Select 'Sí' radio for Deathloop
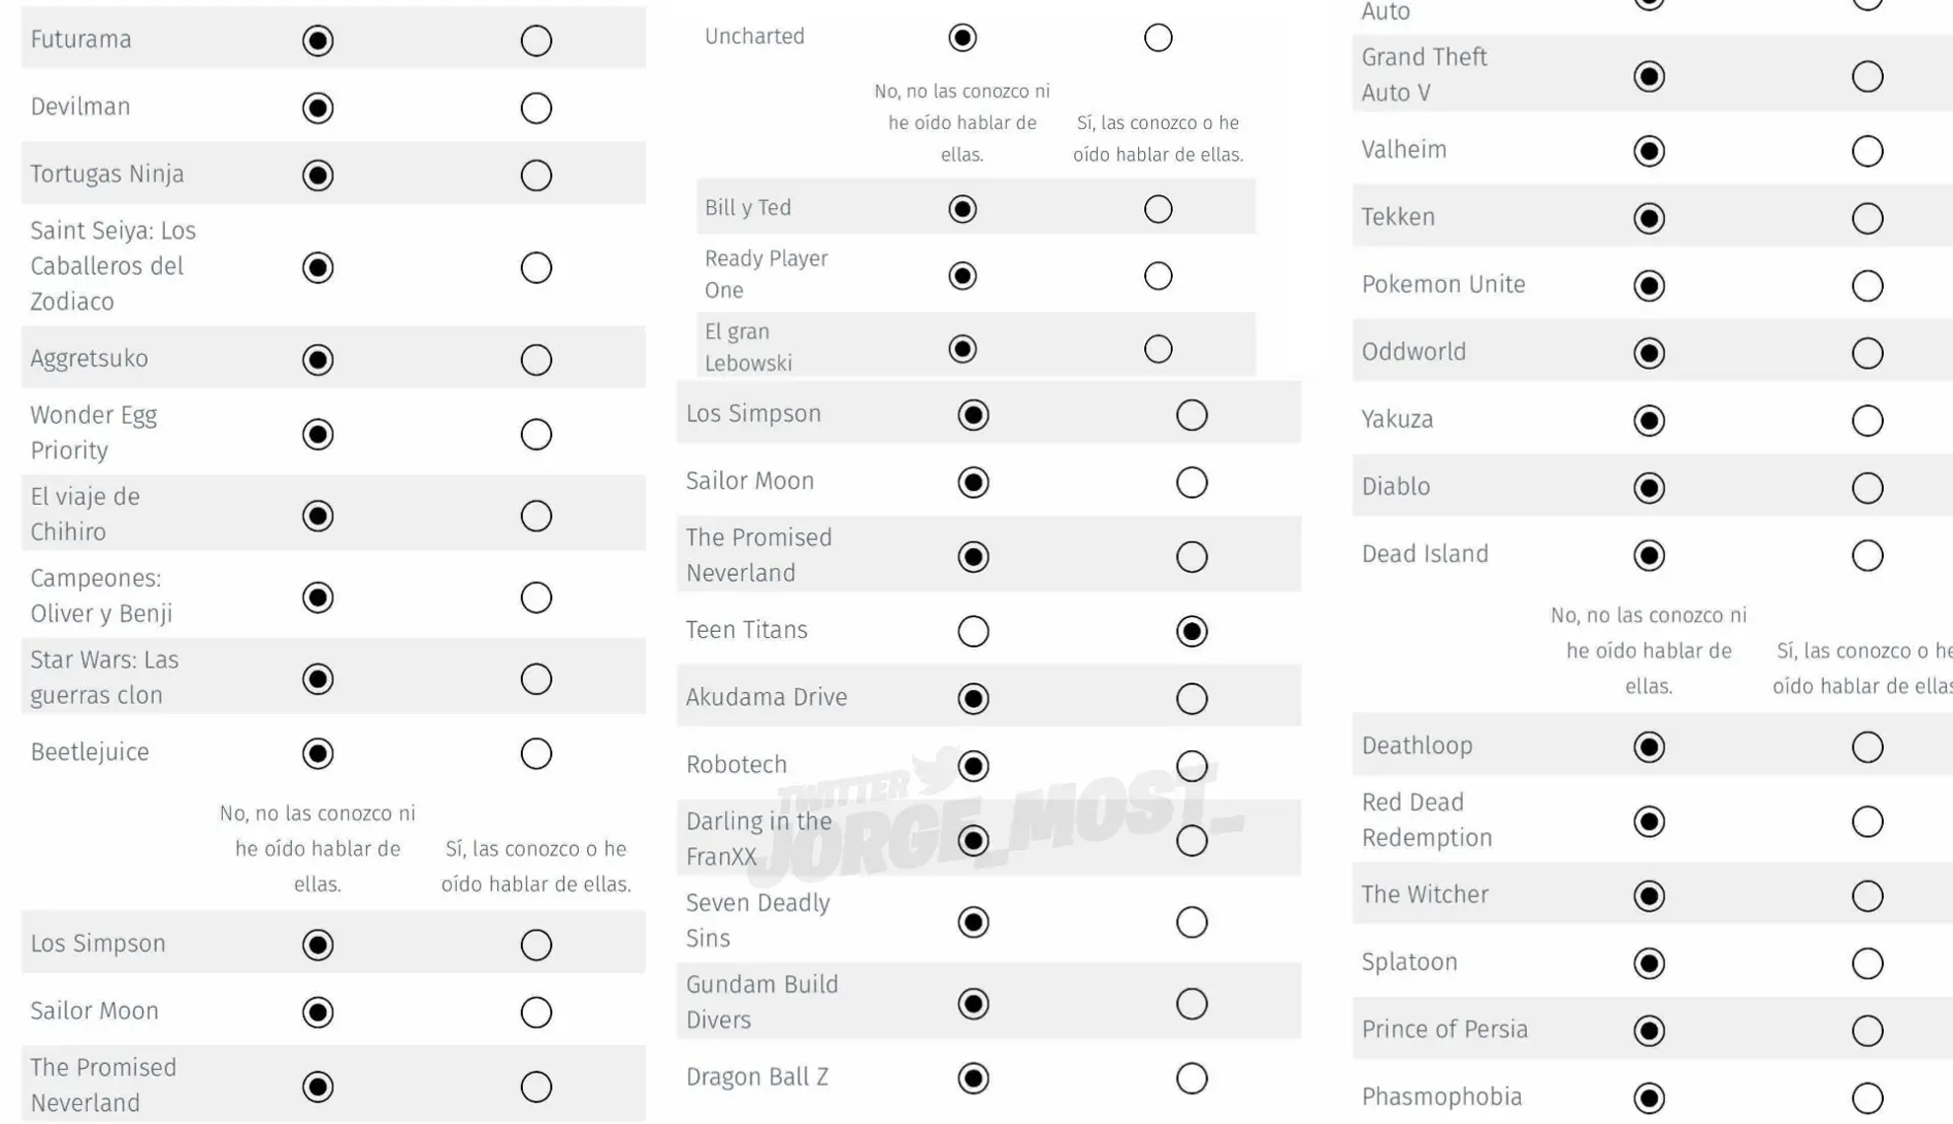This screenshot has width=1953, height=1124. point(1867,747)
